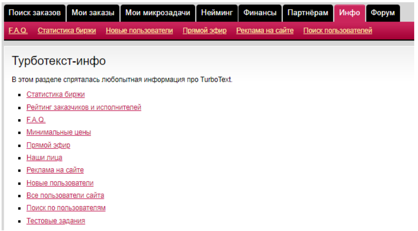Click the Турботекст-инфо page heading
418x231 pixels.
point(59,61)
